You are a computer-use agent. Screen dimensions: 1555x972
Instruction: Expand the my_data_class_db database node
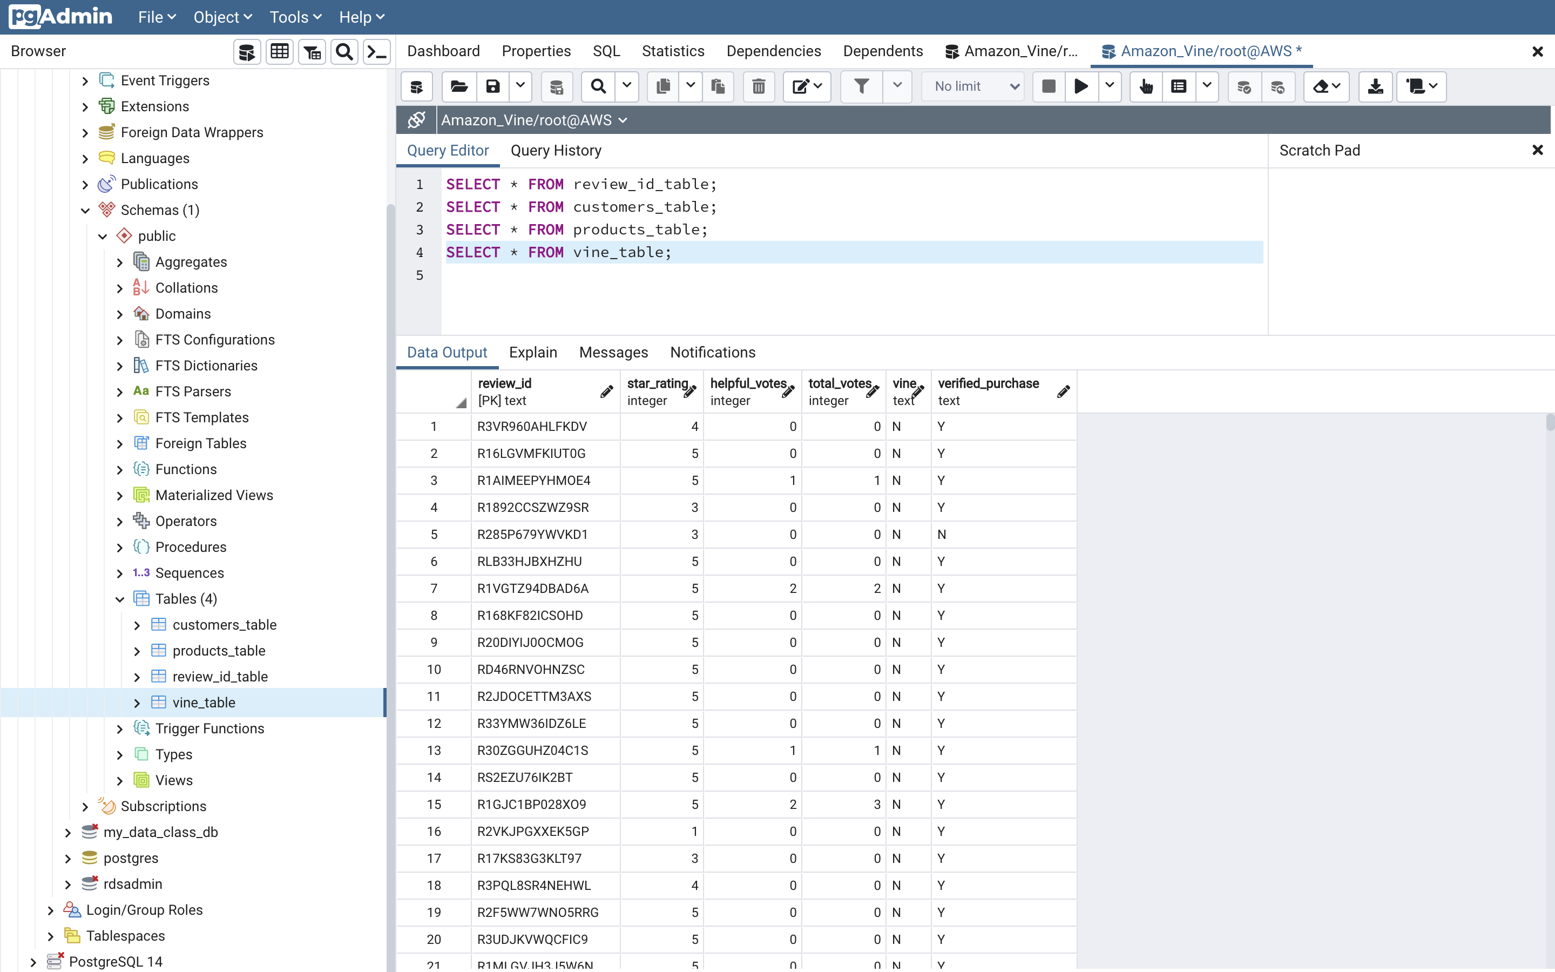pos(67,833)
